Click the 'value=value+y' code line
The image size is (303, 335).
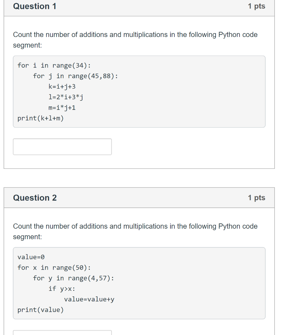pos(89,299)
